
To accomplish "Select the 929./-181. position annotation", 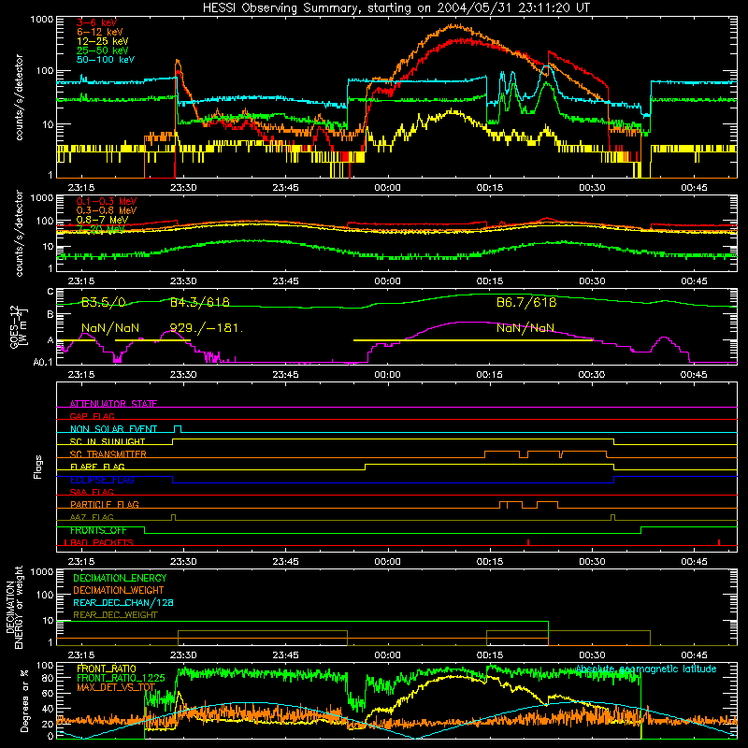I will pyautogui.click(x=206, y=328).
